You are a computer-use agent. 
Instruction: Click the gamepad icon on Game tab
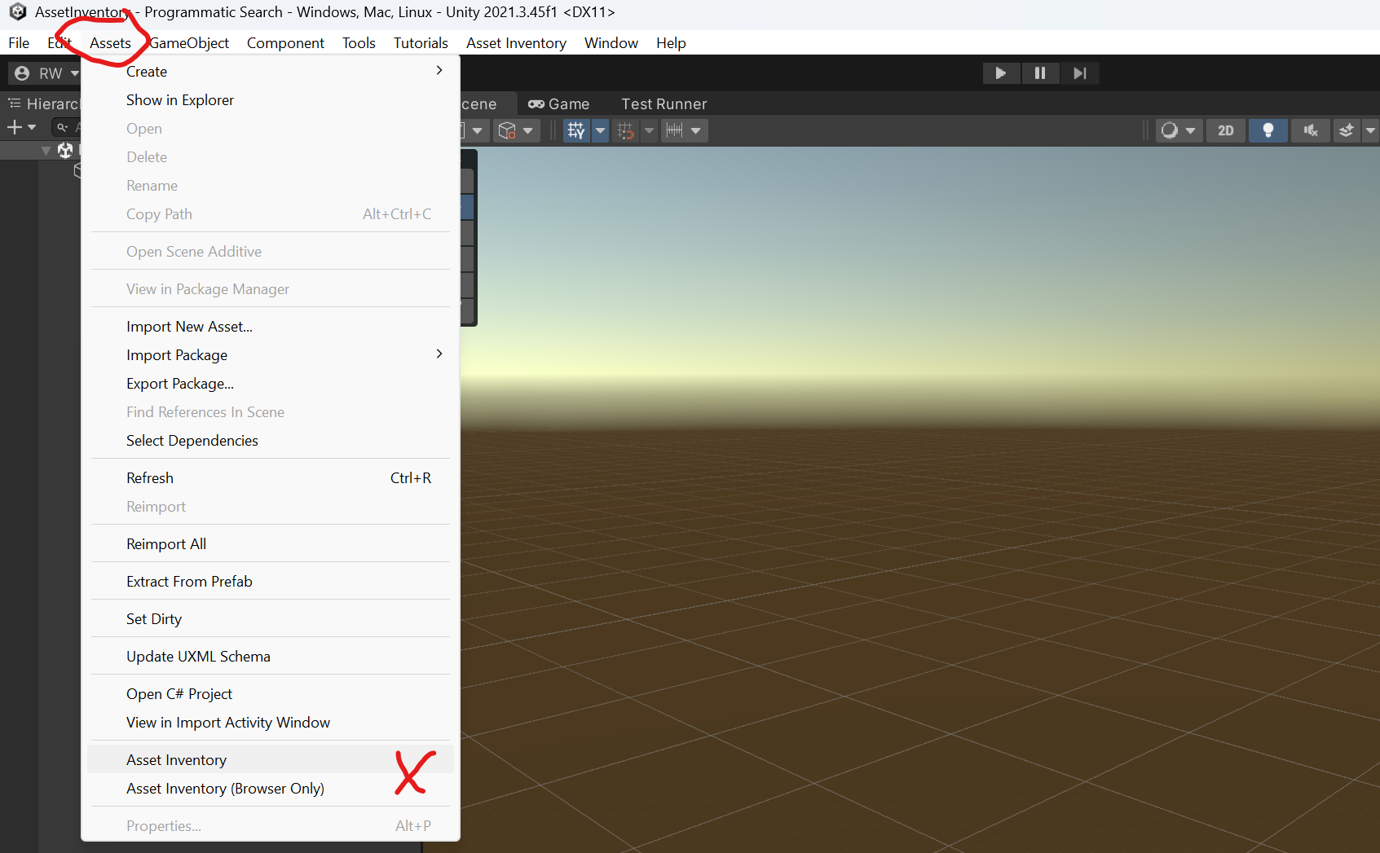(x=536, y=104)
